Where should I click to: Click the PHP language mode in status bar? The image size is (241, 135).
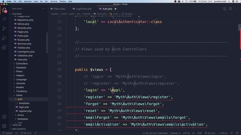(x=200, y=133)
